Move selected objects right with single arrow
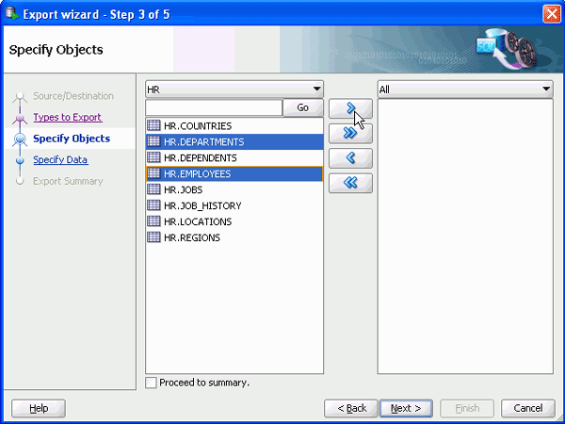 tap(350, 108)
